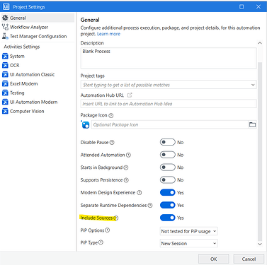Screen dimensions: 267x265
Task: Switch off Modern Design Experience
Action: point(168,193)
